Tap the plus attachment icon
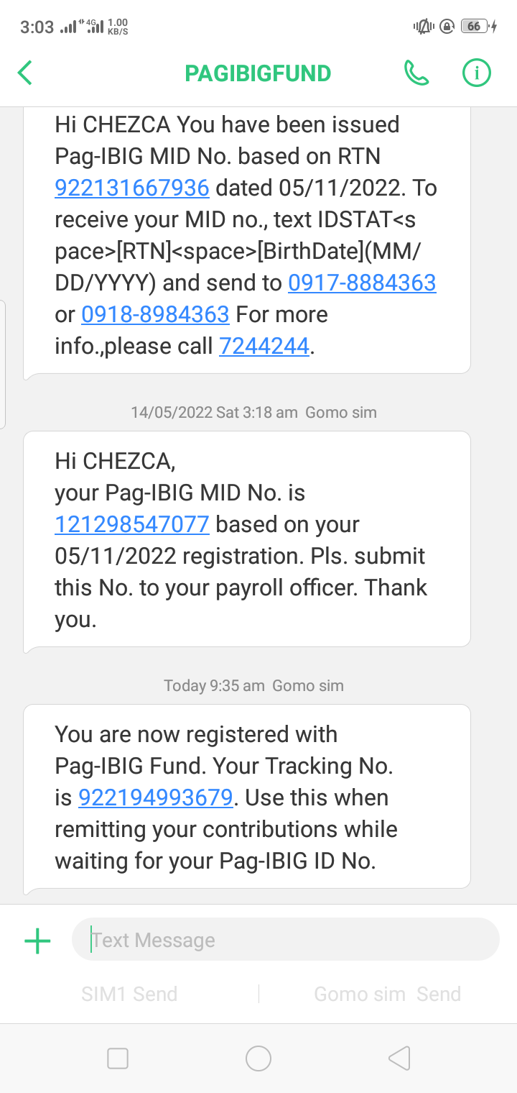 click(x=37, y=941)
